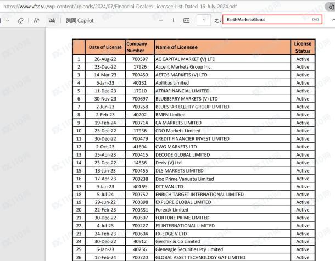Image resolution: width=335 pixels, height=261 pixels.
Task: Click the fit to width icon
Action: tap(186, 20)
